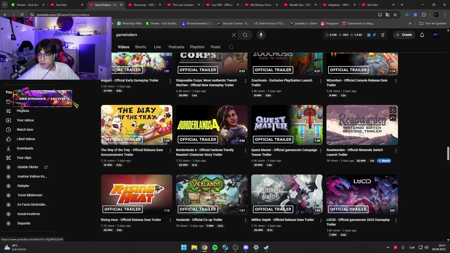Screen dimensions: 450x253
Task: Open Chrome extensions puzzle icon
Action: point(424,15)
